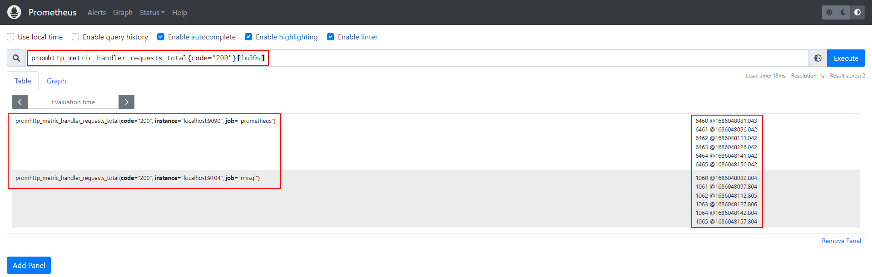Viewport: 872px width, 277px height.
Task: Click into the Evaluation time field
Action: [x=73, y=102]
